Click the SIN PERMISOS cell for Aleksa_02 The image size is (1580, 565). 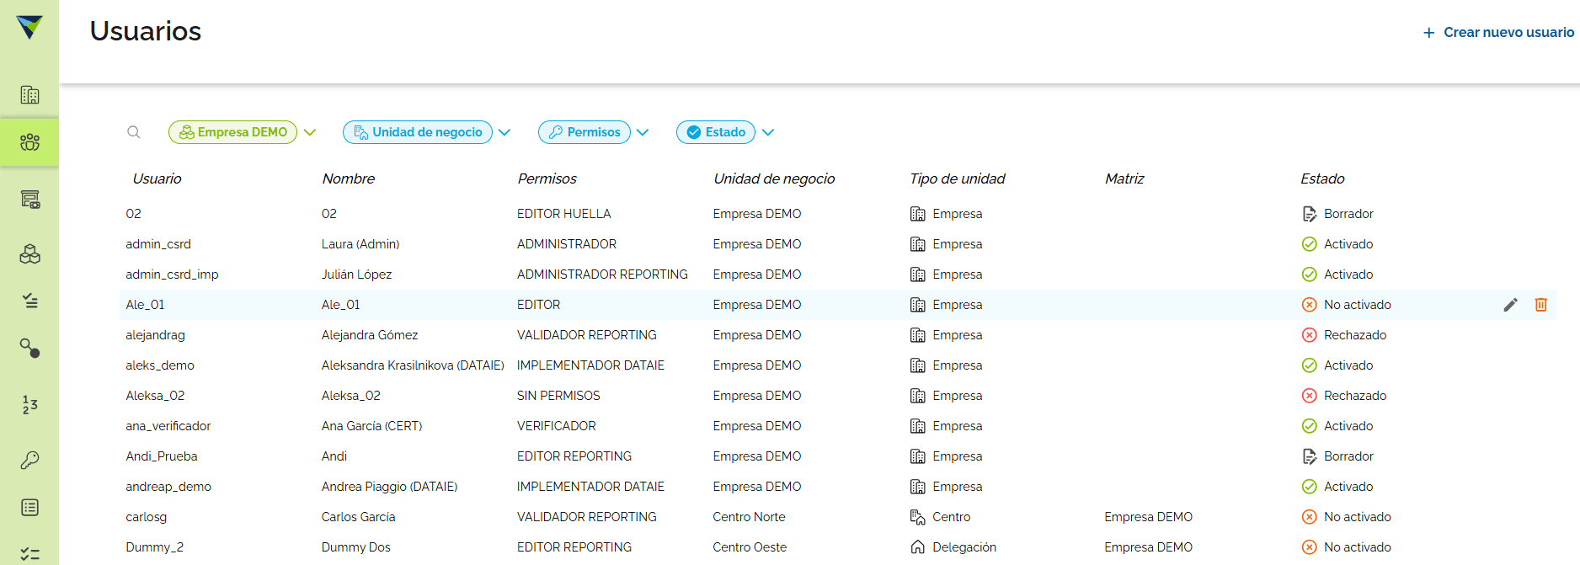click(x=558, y=396)
